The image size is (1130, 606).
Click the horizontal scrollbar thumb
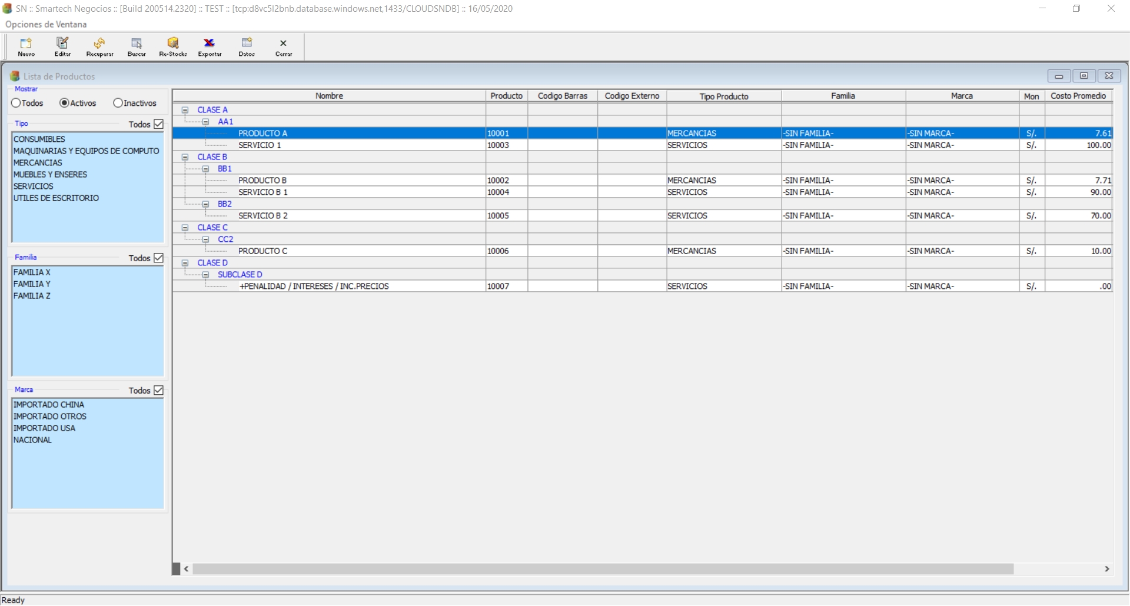(603, 569)
